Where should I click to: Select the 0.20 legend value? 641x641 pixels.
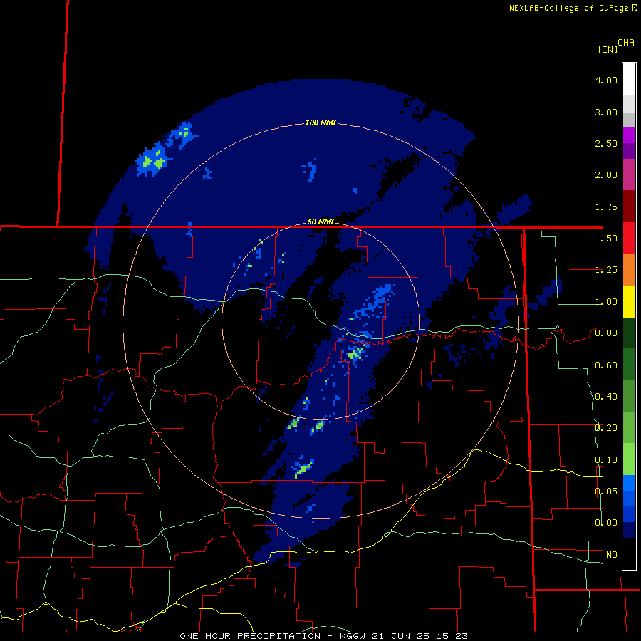click(x=606, y=428)
